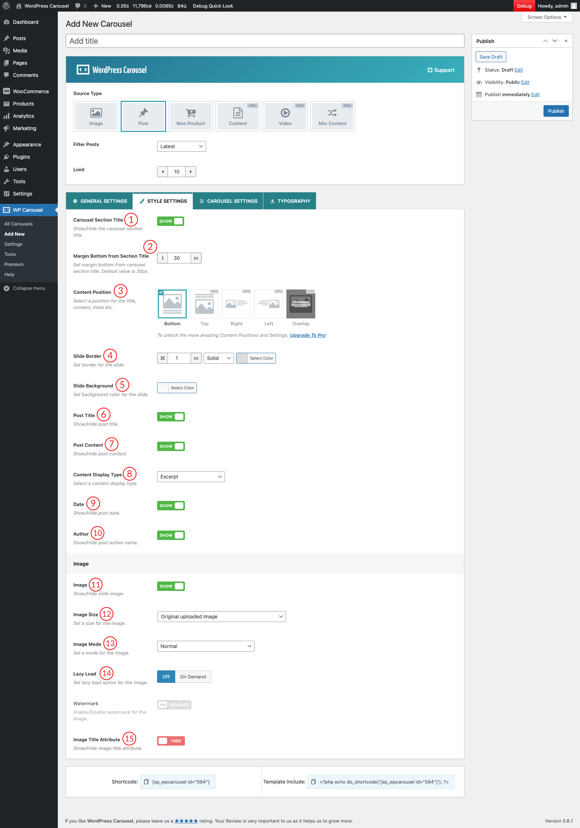Turn off the Post Content toggle
The height and width of the screenshot is (828, 580).
coord(171,446)
